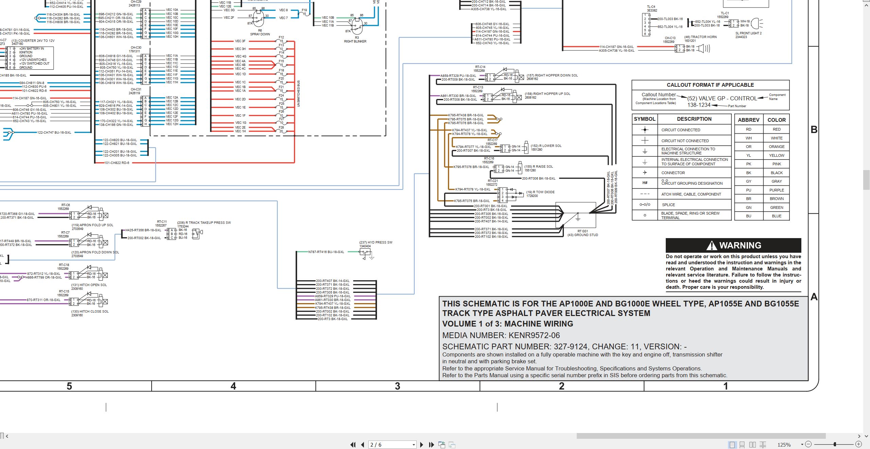Click the next view navigation icon
This screenshot has height=449, width=870.
coord(452,445)
